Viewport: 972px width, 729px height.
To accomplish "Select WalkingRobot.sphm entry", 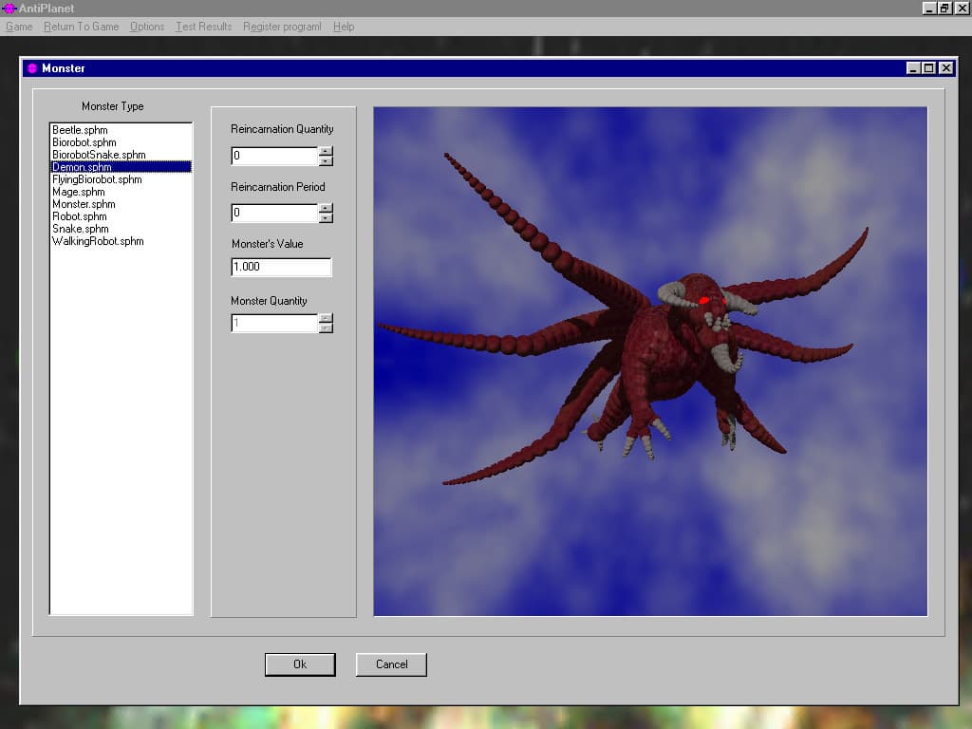I will (x=121, y=241).
